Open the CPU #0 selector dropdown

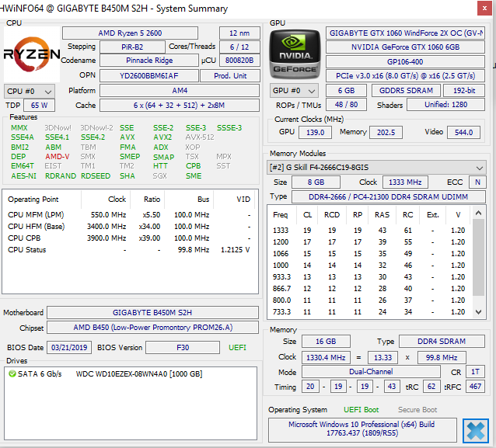point(29,92)
